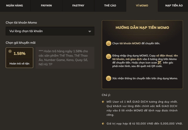Screen dimensions: 188x130
Task: Click the 'HƯỚNG DẪN NẠP TIỀN MOMO' heading
Action: [x=142, y=28]
